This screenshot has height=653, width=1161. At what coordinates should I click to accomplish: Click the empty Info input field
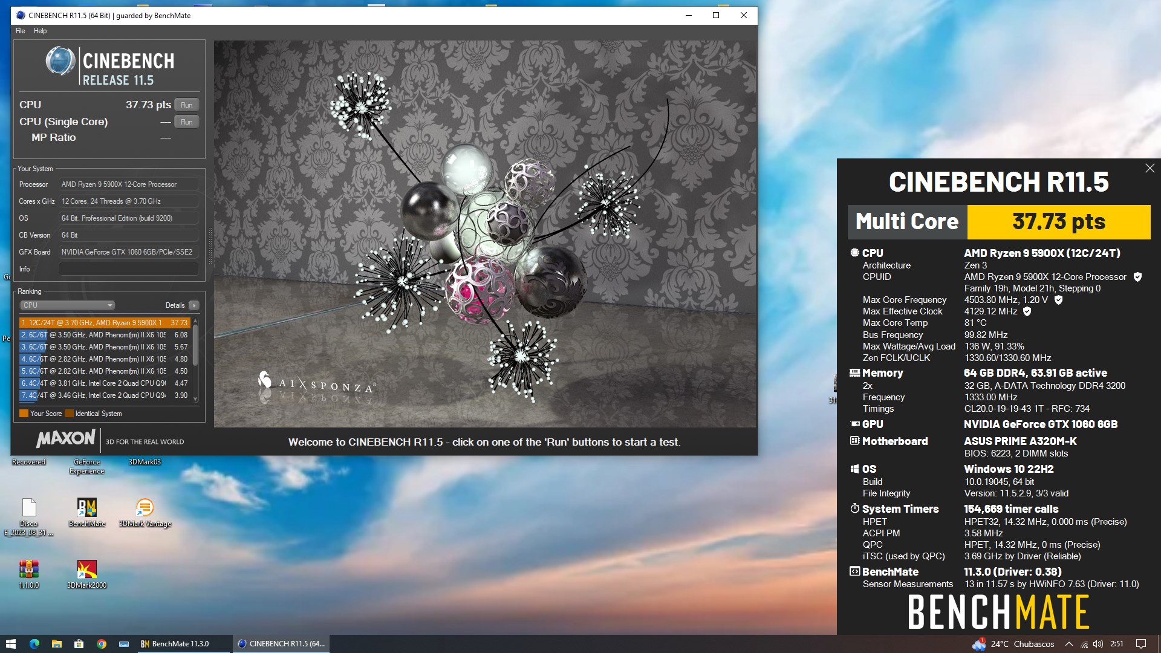tap(129, 269)
